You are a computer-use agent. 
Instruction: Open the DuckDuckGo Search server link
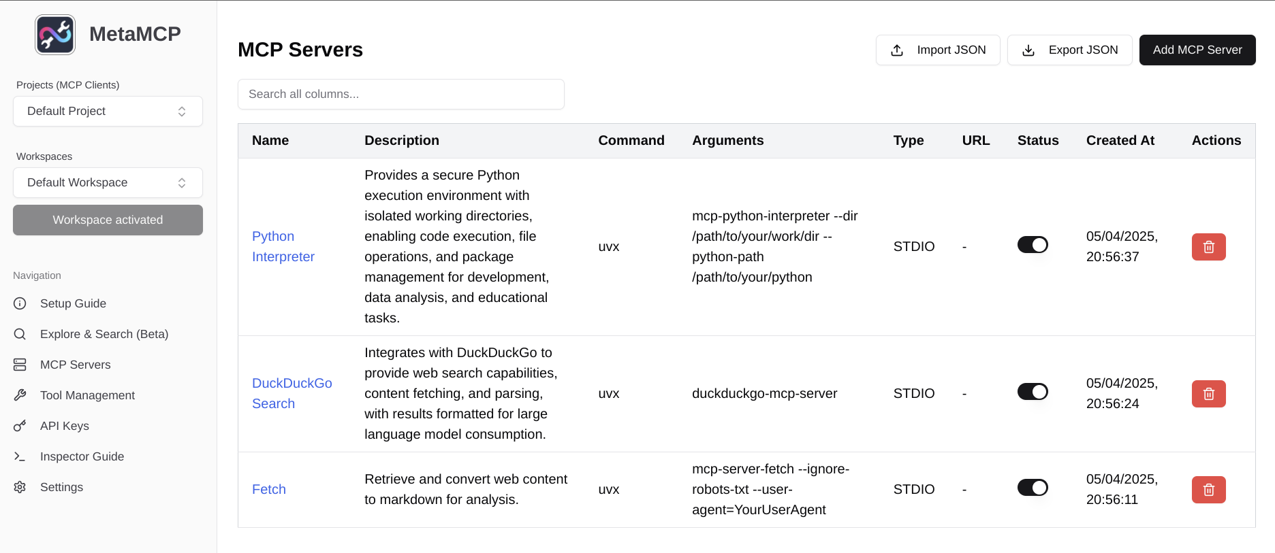292,394
